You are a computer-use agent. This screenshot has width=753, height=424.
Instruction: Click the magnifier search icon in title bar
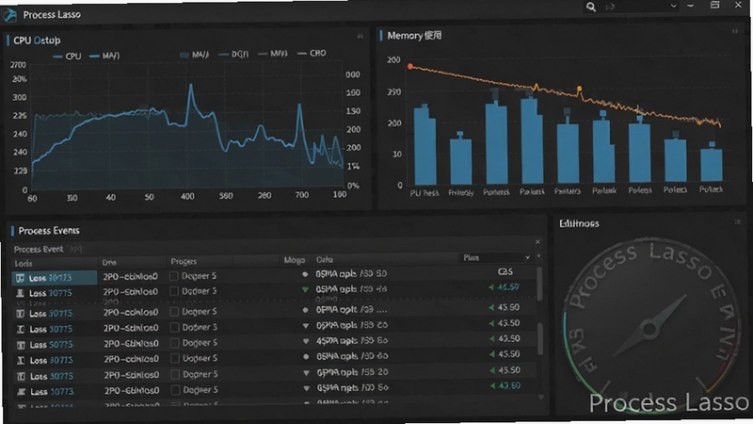(x=591, y=7)
